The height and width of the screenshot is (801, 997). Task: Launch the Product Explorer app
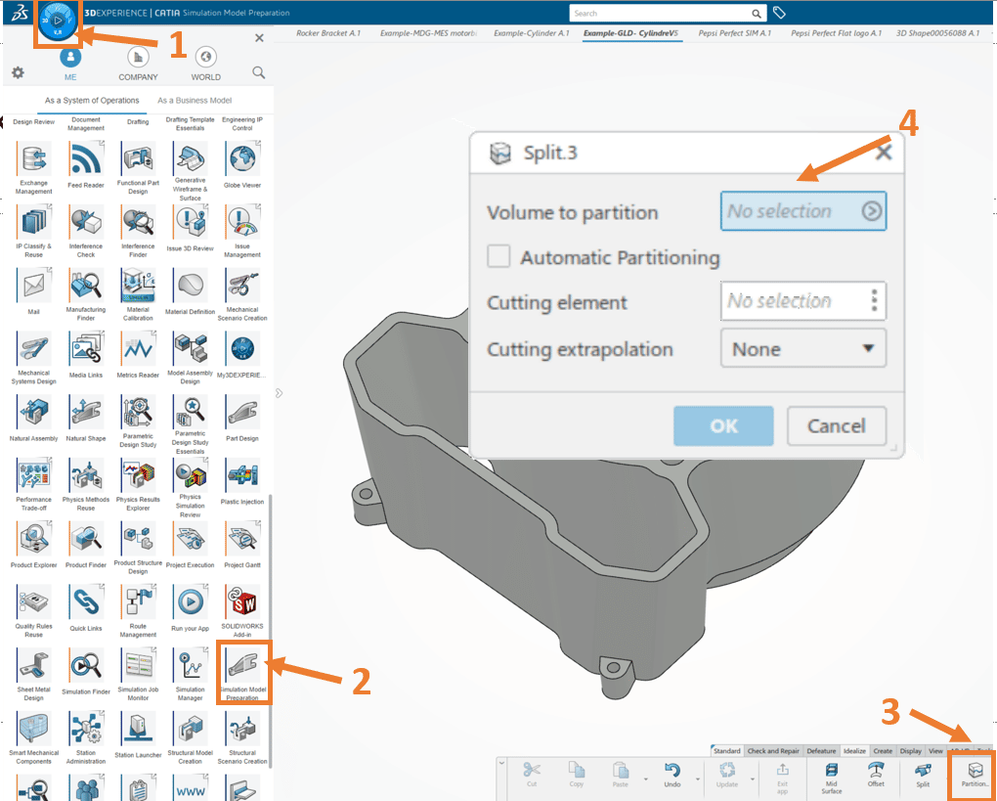point(33,544)
